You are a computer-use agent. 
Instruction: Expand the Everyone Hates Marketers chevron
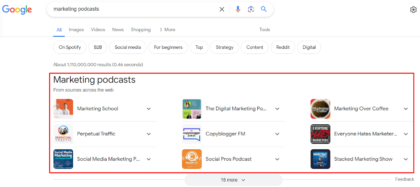click(406, 134)
